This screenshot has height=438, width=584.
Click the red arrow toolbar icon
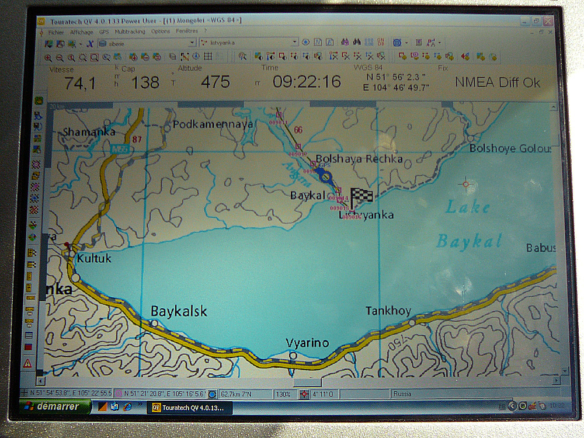465,56
